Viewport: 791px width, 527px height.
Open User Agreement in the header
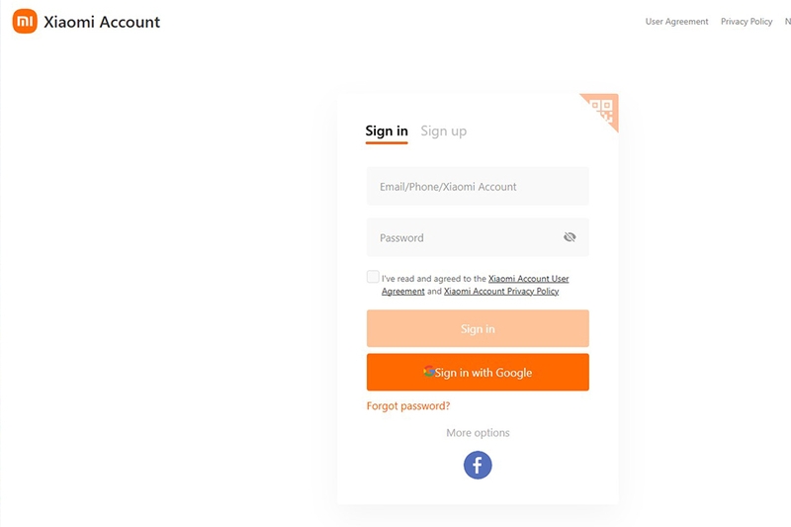(x=676, y=22)
